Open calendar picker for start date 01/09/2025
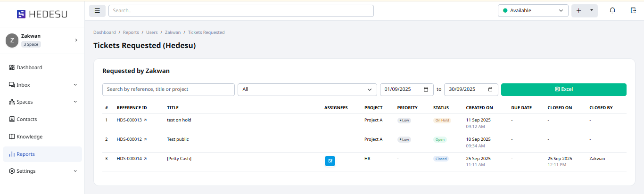This screenshot has width=644, height=194. pyautogui.click(x=426, y=89)
